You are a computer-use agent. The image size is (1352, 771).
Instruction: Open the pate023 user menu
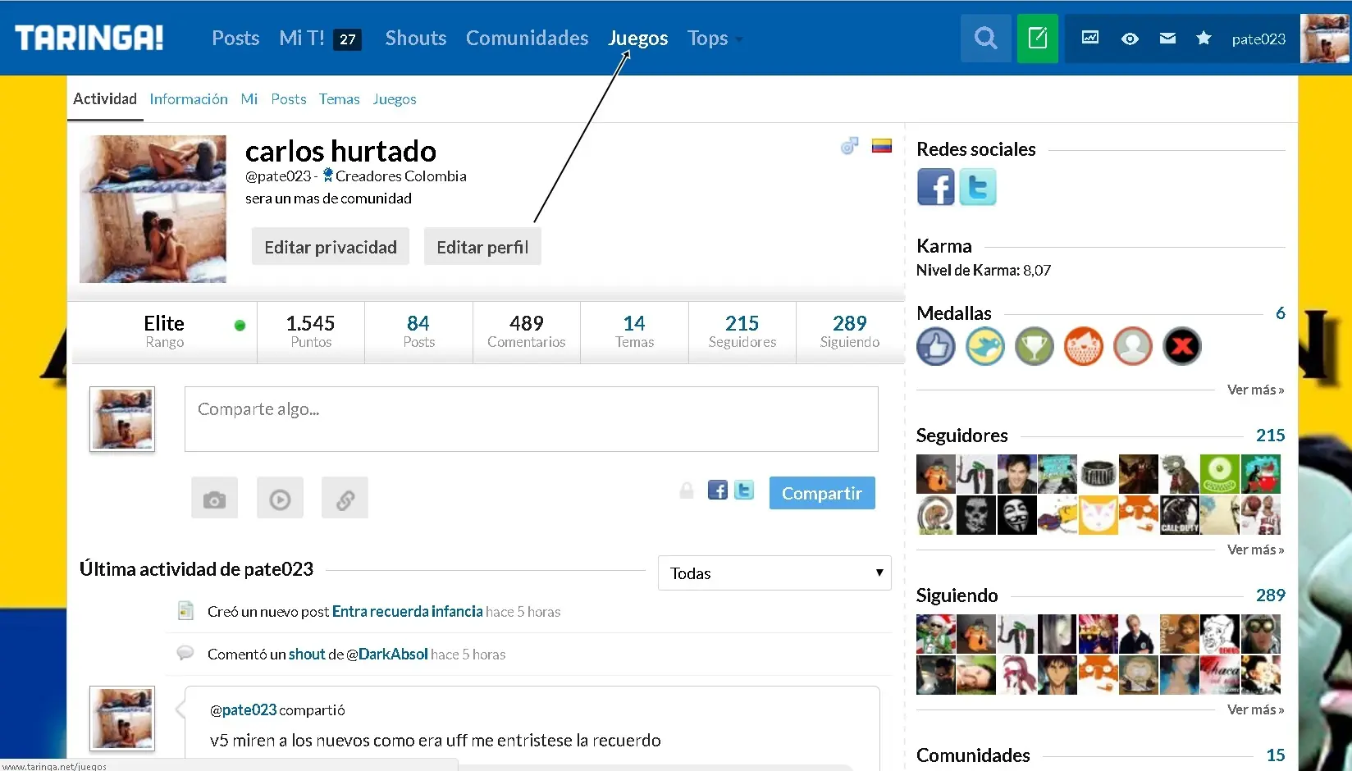[1258, 39]
